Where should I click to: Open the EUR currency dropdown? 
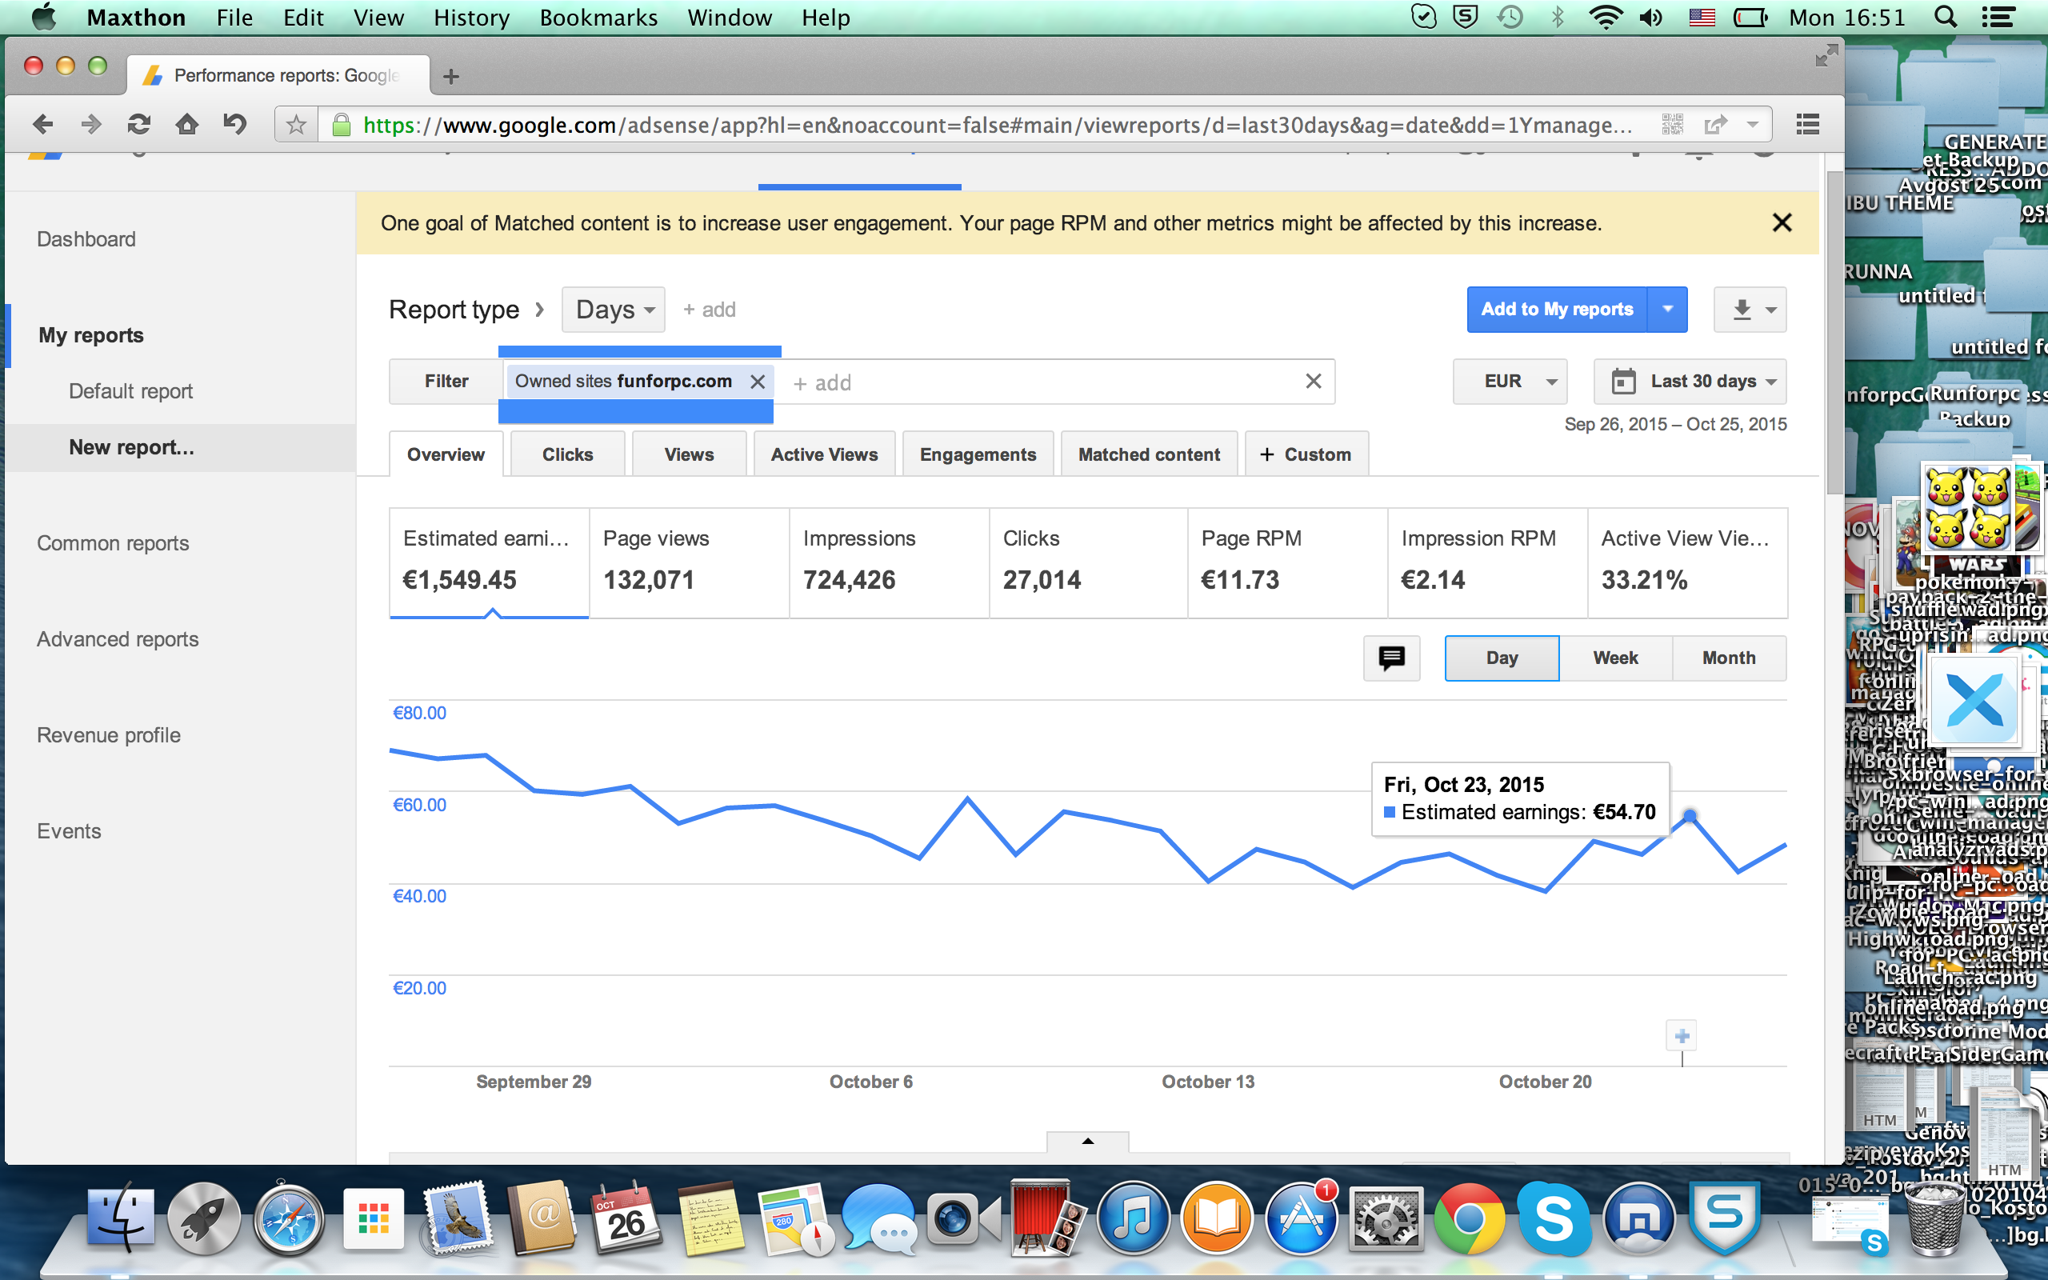tap(1510, 382)
